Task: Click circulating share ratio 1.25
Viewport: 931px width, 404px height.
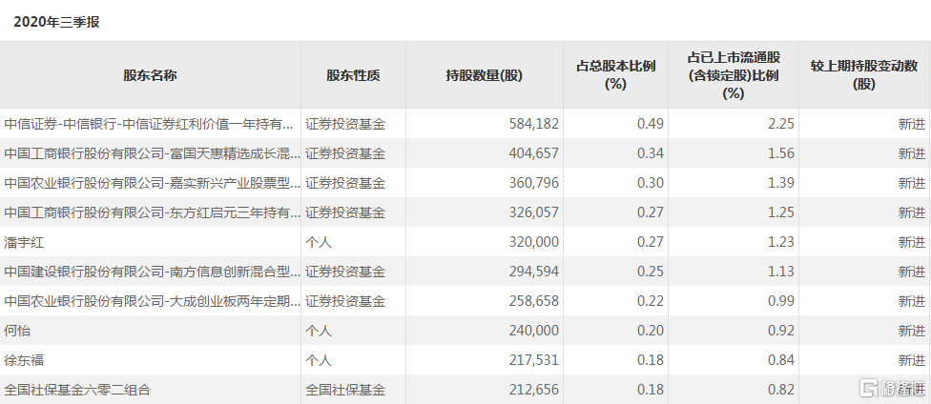Action: pyautogui.click(x=781, y=212)
